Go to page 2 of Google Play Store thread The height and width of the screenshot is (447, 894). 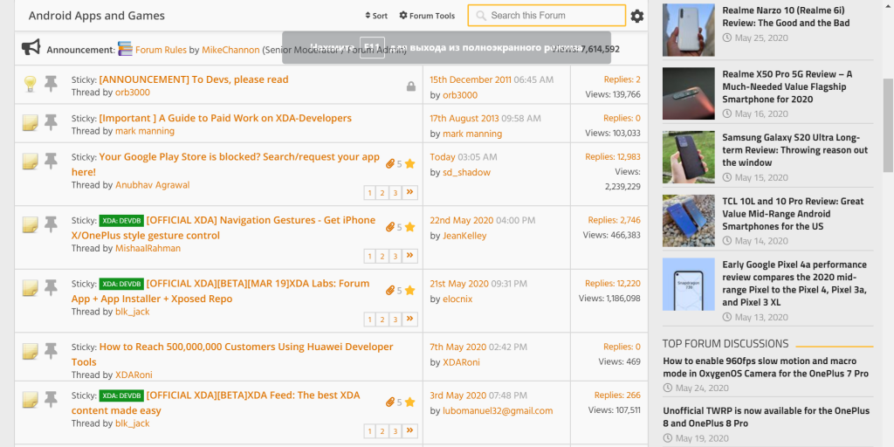pyautogui.click(x=382, y=193)
